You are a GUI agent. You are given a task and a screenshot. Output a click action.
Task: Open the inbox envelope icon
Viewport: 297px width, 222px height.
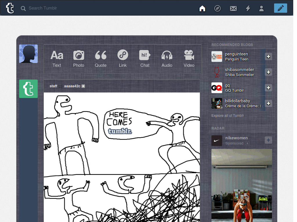233,8
